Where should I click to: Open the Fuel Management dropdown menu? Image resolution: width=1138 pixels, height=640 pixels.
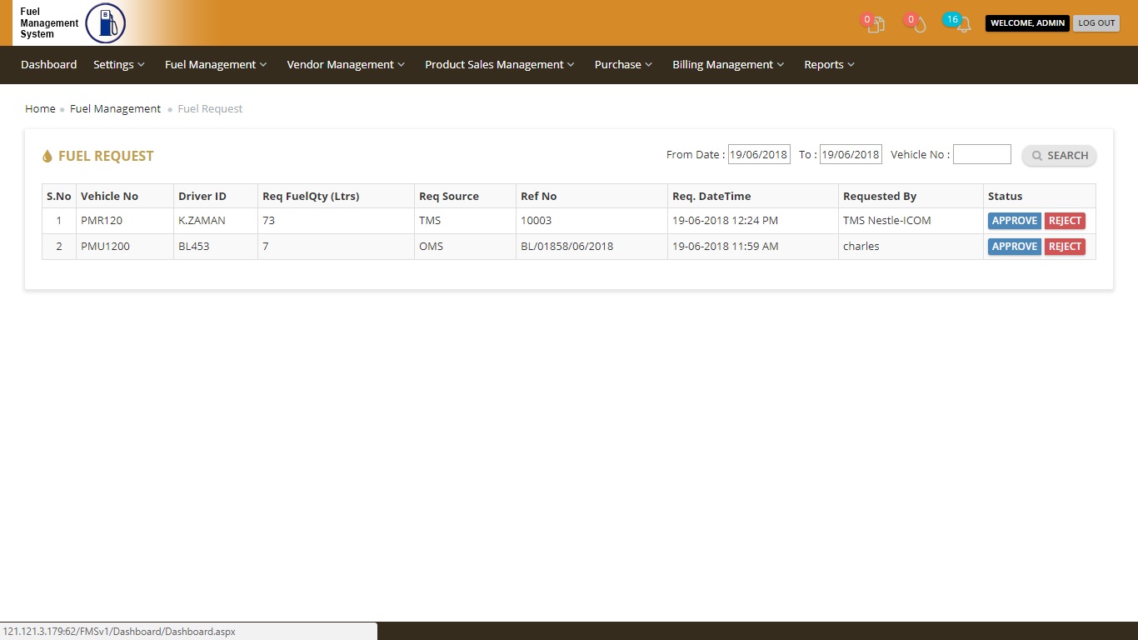216,65
